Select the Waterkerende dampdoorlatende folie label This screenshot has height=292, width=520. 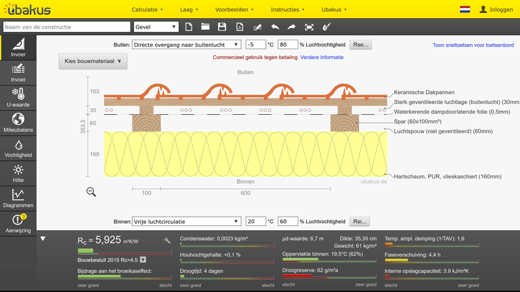[452, 112]
